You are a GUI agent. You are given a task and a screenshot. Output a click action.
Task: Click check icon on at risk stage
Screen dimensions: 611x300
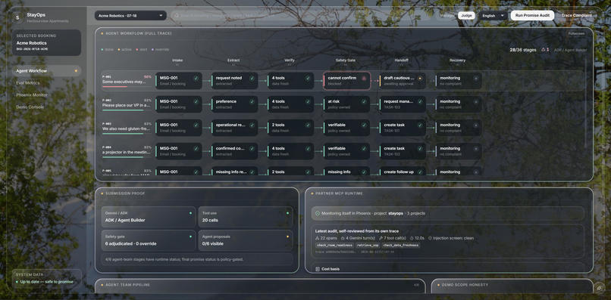click(364, 101)
